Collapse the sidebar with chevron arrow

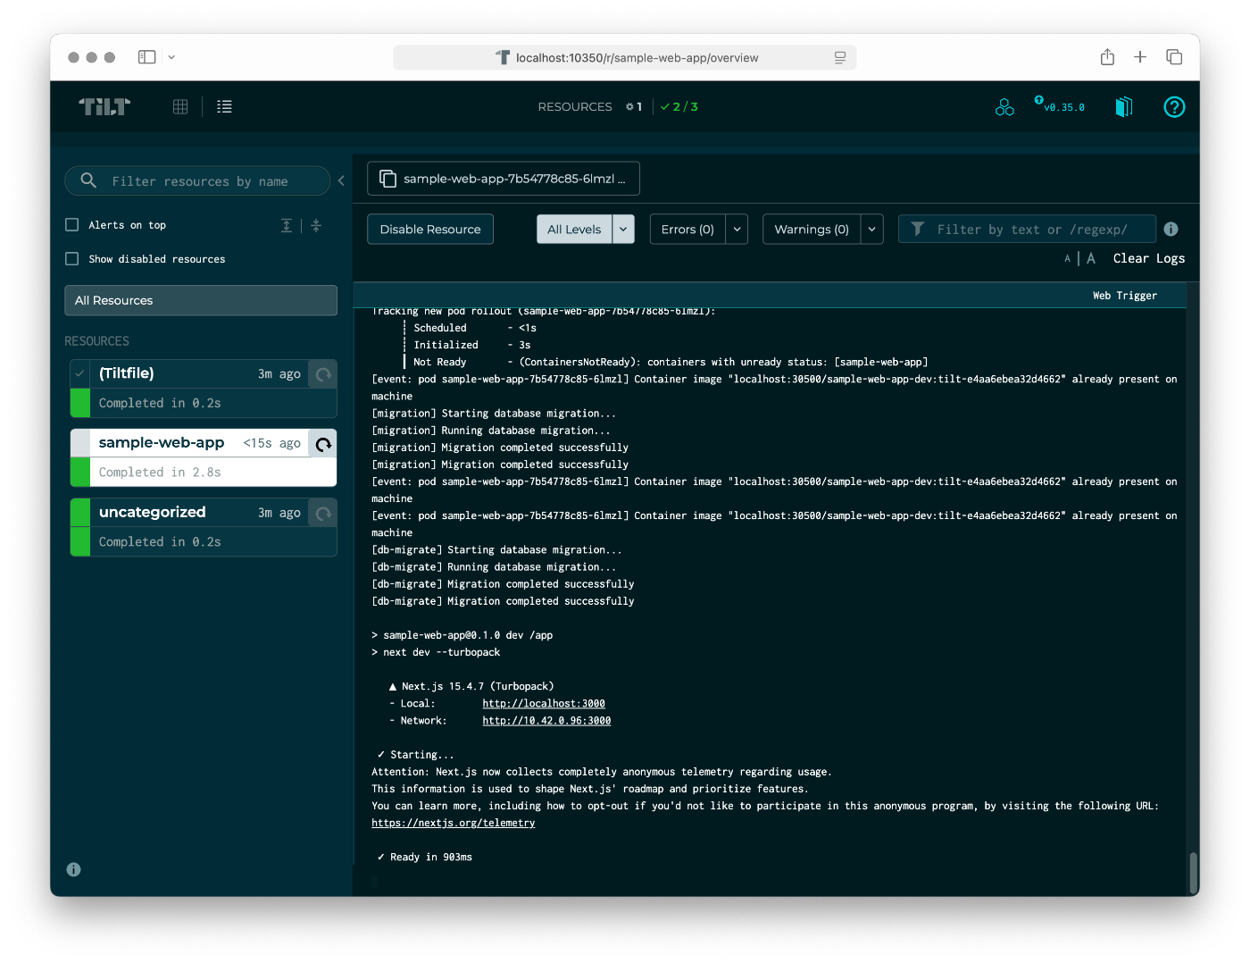341,180
